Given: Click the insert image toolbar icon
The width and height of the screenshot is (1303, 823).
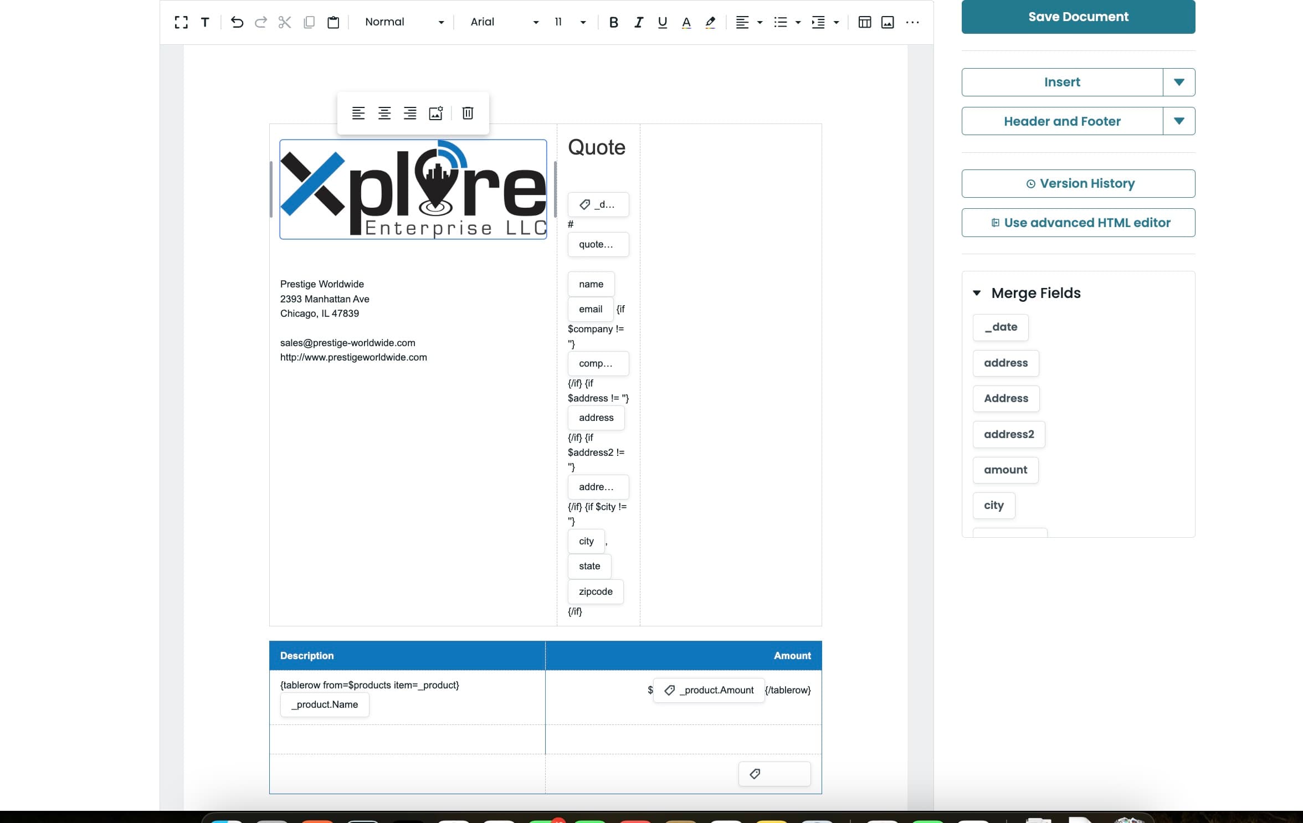Looking at the screenshot, I should click(x=888, y=22).
